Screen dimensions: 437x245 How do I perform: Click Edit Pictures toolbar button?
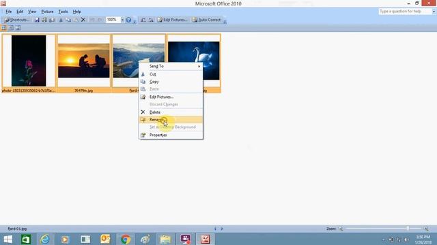click(172, 20)
